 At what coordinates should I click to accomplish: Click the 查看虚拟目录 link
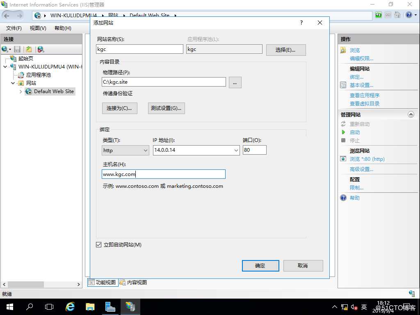pyautogui.click(x=365, y=104)
